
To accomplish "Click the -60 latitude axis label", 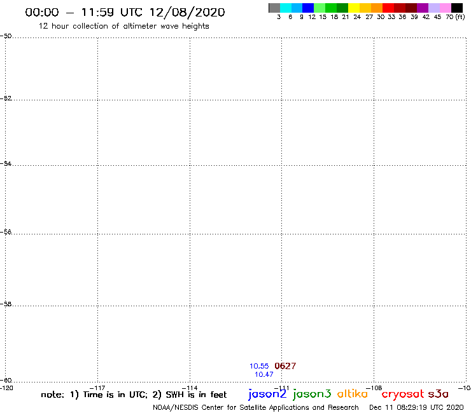I will [x=6, y=381].
